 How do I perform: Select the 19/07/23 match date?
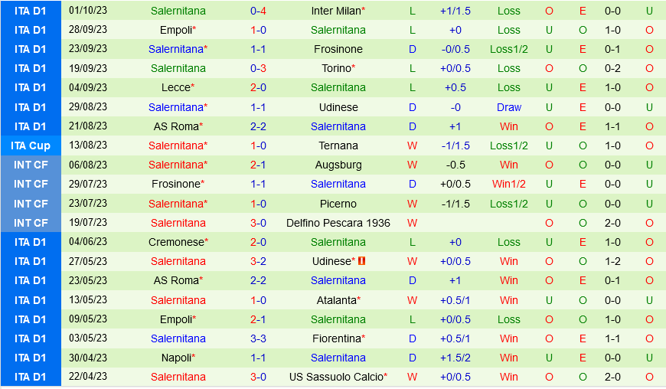point(88,223)
